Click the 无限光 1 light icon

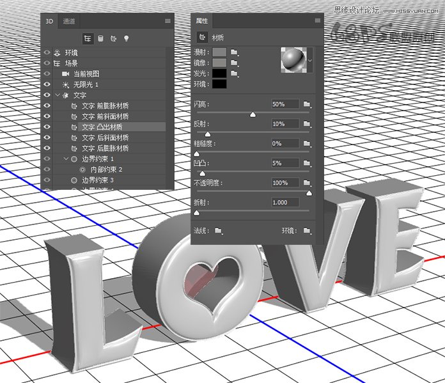click(66, 84)
